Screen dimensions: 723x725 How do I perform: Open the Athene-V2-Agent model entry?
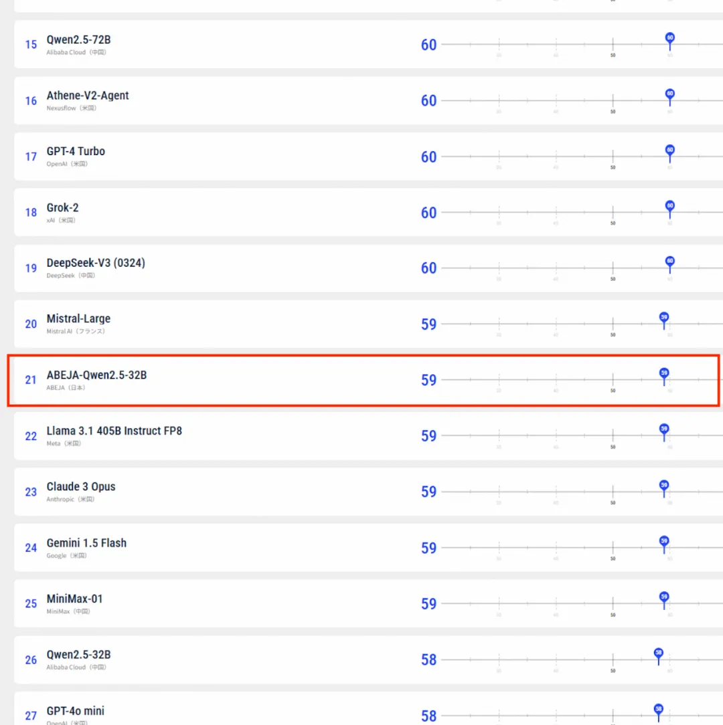point(88,95)
